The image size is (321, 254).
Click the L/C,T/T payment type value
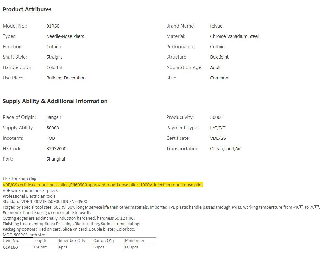218,128
